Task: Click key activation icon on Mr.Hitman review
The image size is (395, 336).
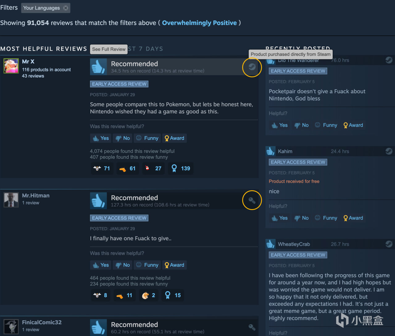Action: 252,200
